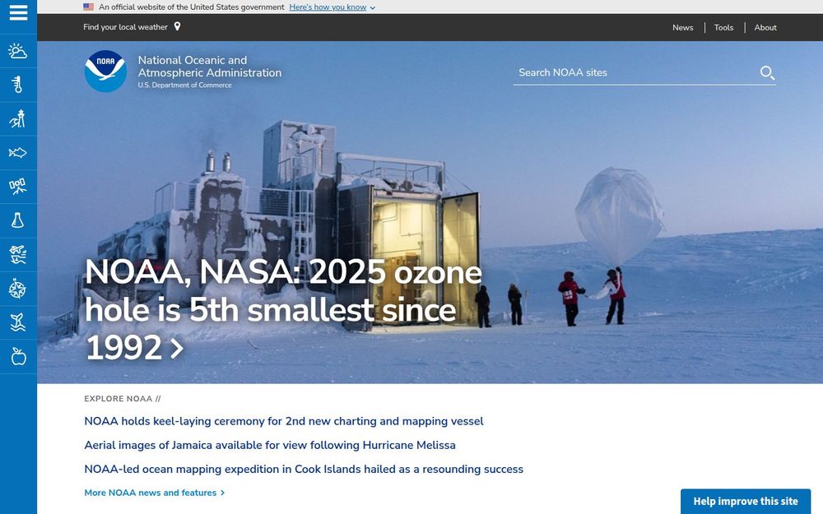Open the Research flask icon
Viewport: 823px width, 514px height.
click(18, 220)
